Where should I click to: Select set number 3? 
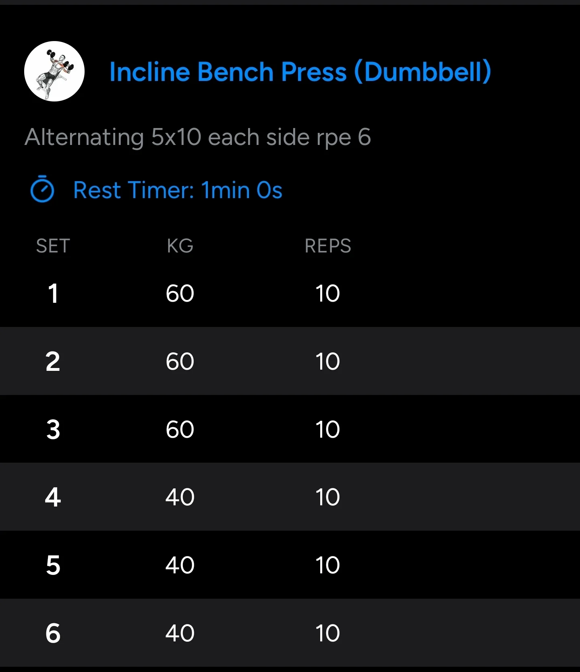(53, 429)
